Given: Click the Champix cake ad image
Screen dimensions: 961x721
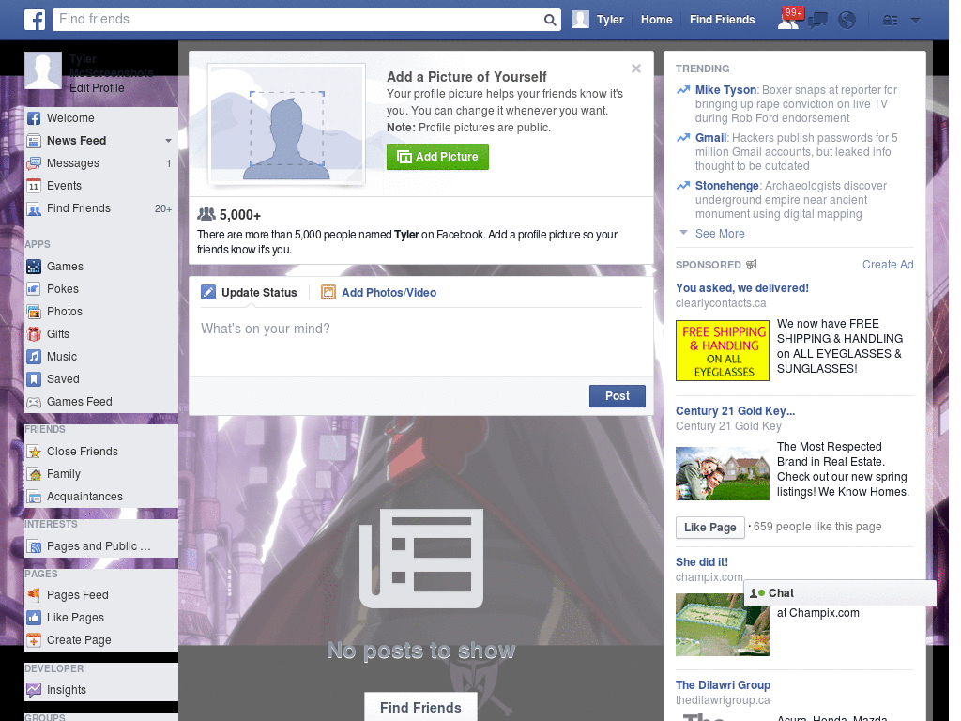Looking at the screenshot, I should click(722, 624).
